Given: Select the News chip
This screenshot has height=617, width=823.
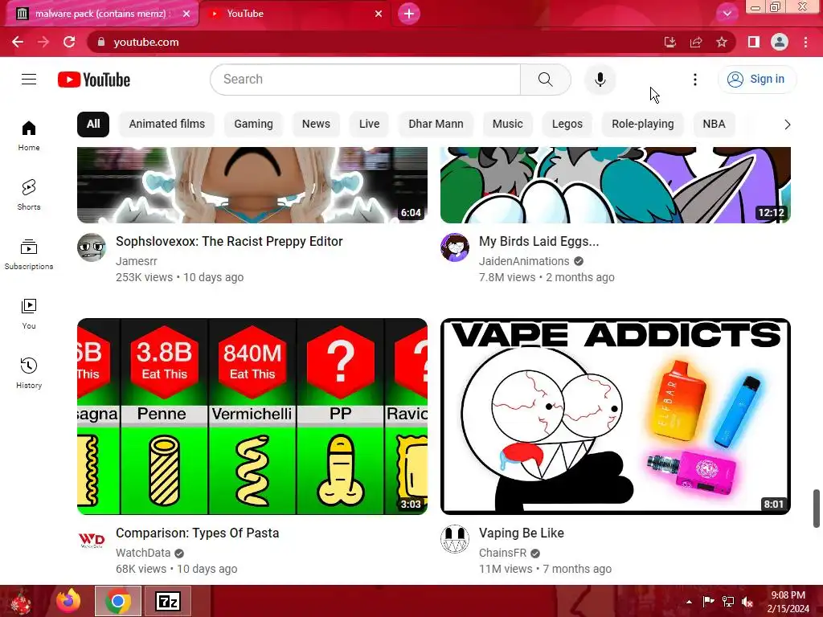Looking at the screenshot, I should click(x=316, y=125).
